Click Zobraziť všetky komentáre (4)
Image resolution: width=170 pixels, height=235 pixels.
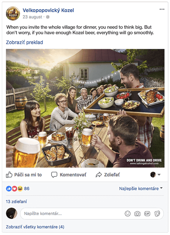tap(35, 227)
